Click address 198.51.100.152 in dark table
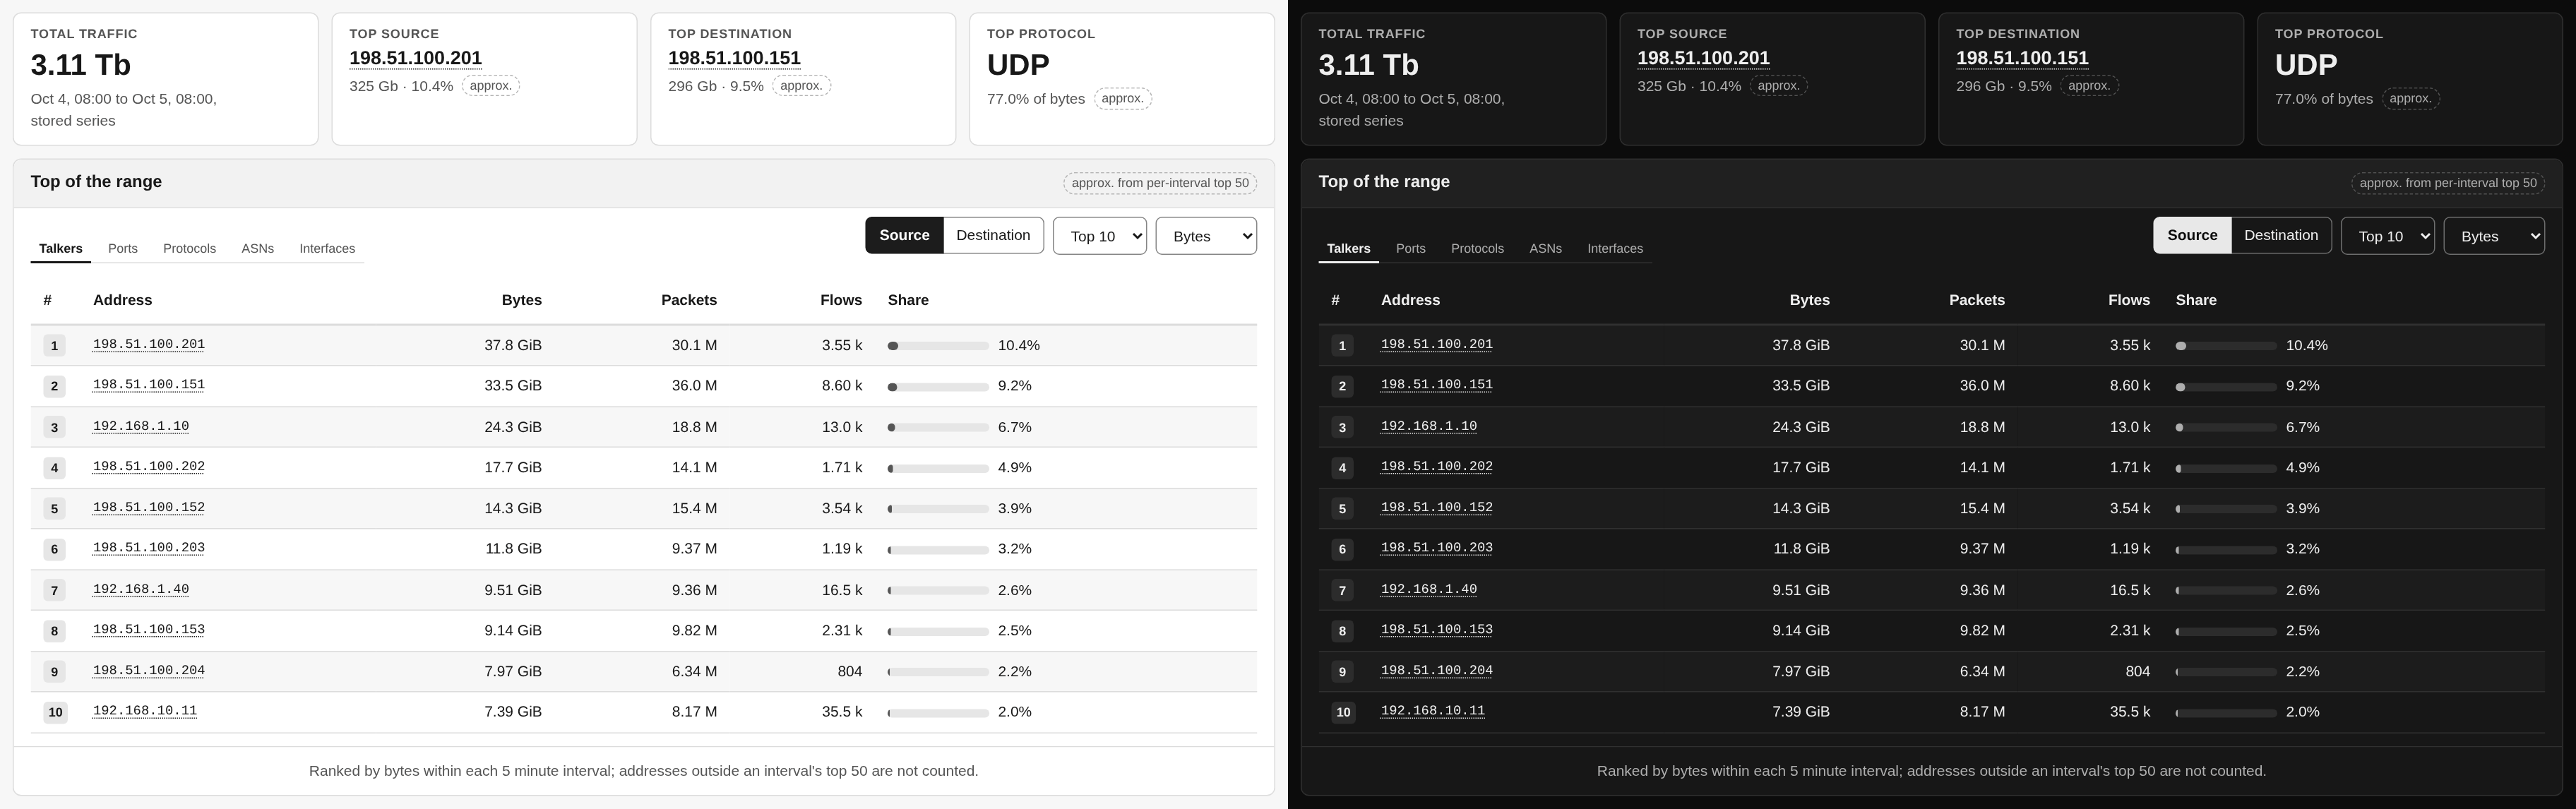The width and height of the screenshot is (2576, 809). pyautogui.click(x=1437, y=507)
